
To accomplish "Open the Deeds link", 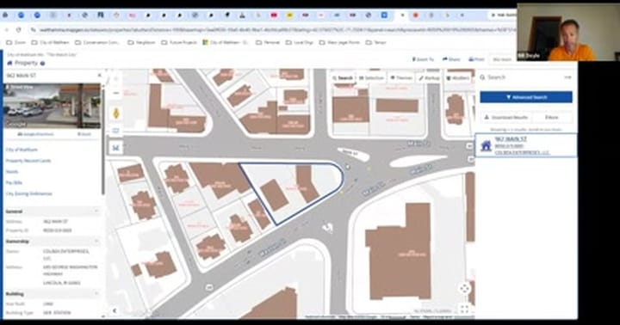I will pyautogui.click(x=12, y=172).
